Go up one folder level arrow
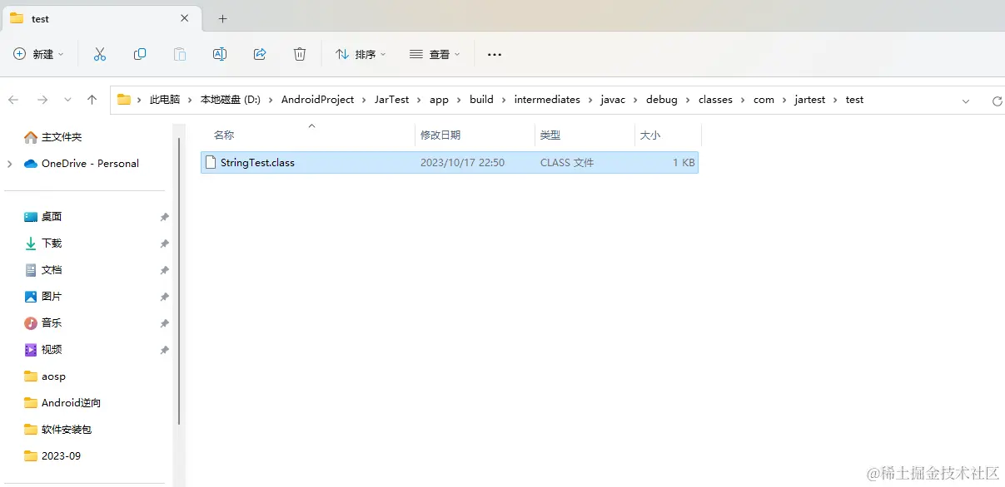This screenshot has height=487, width=1005. (92, 100)
